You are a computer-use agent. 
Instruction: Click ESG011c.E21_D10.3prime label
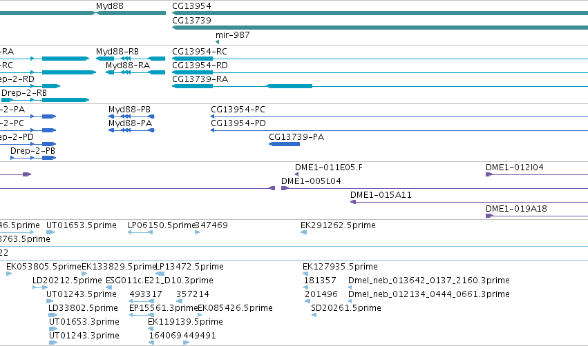coord(160,281)
